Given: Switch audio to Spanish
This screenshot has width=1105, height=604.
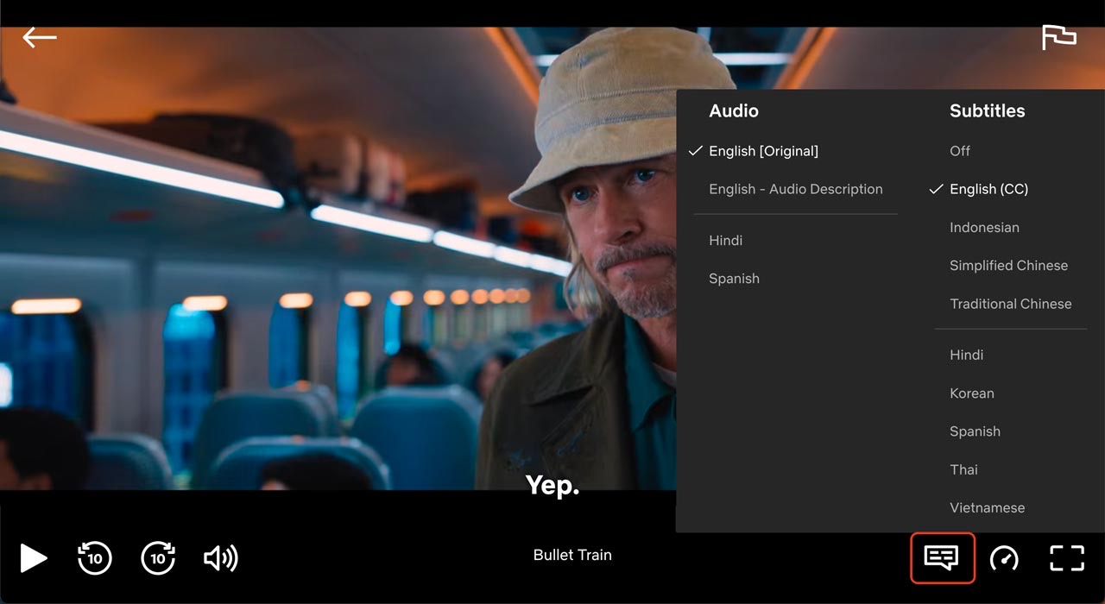Looking at the screenshot, I should pos(734,279).
